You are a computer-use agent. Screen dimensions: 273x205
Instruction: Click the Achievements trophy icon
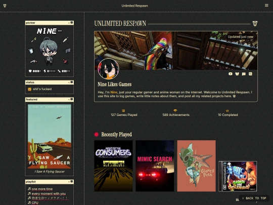pos(175,110)
